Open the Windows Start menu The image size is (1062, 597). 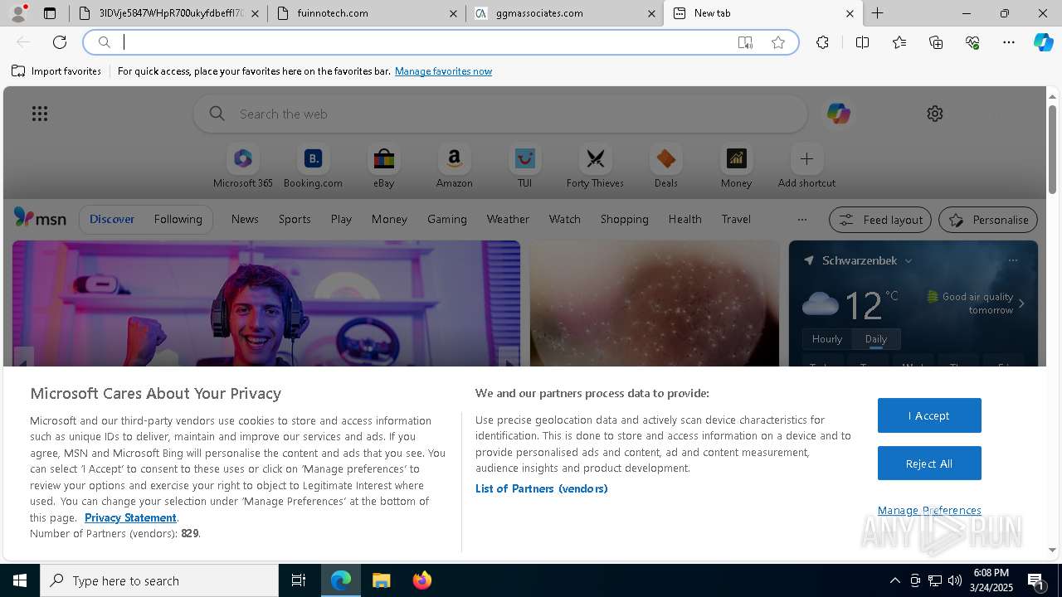(20, 580)
